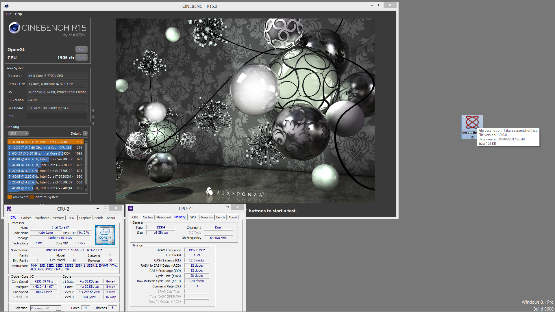Click the Info input field

[57, 116]
